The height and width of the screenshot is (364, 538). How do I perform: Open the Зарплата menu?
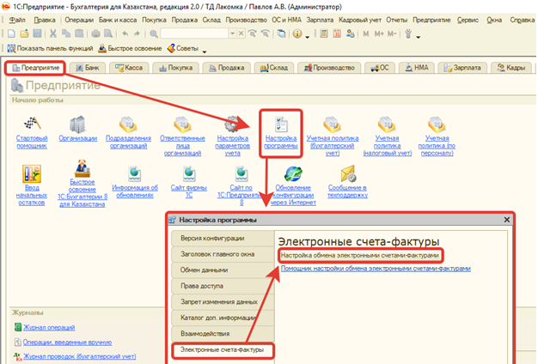coord(320,20)
